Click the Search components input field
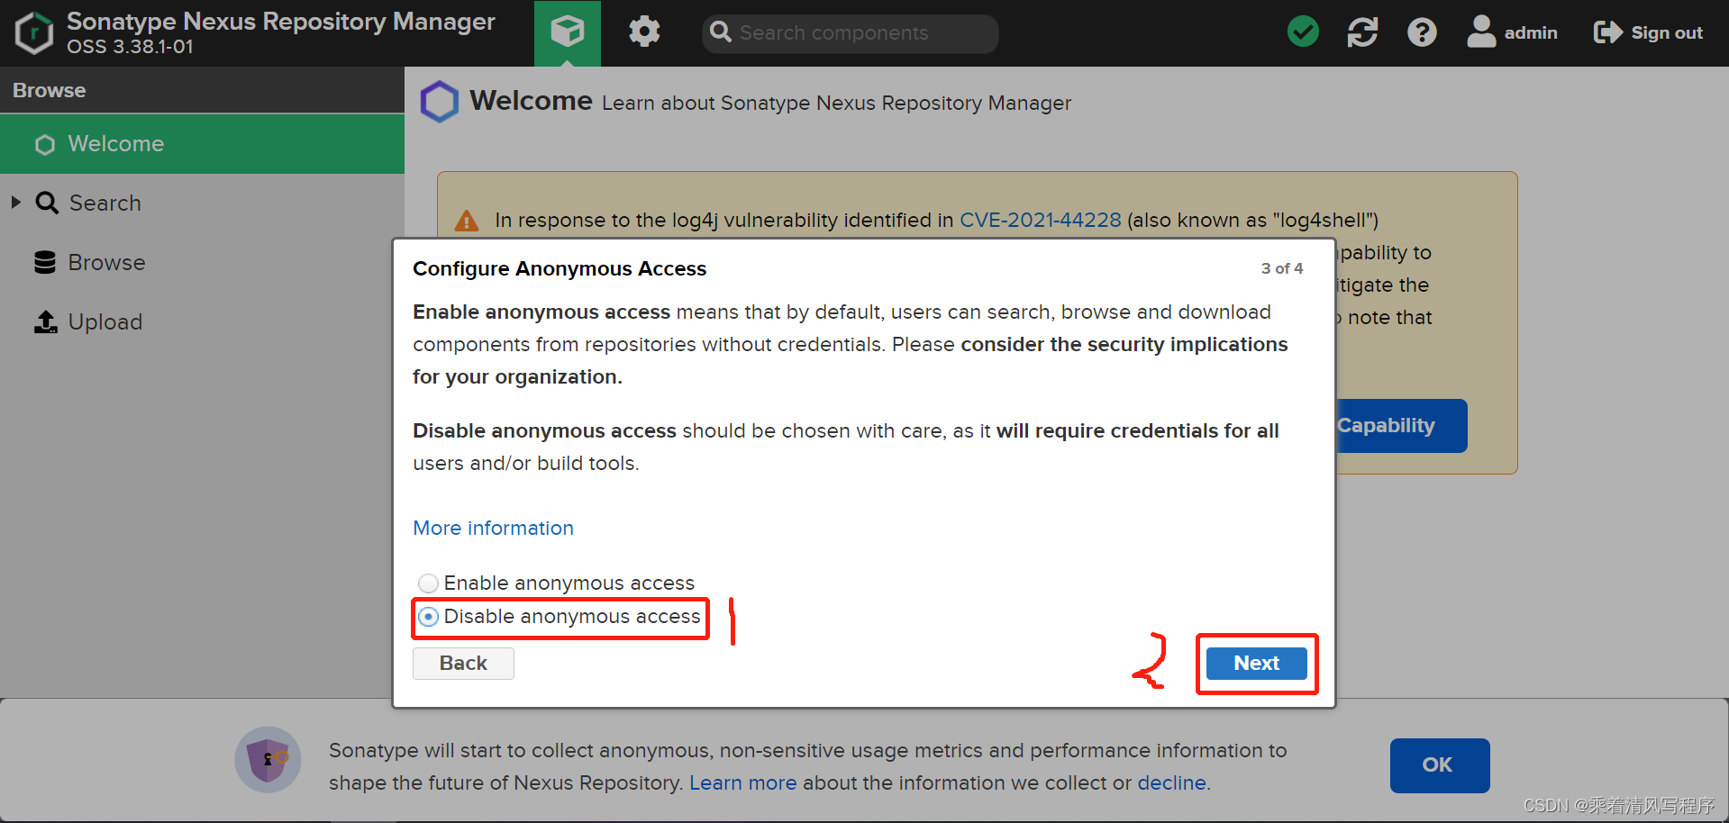The width and height of the screenshot is (1729, 823). pos(850,33)
